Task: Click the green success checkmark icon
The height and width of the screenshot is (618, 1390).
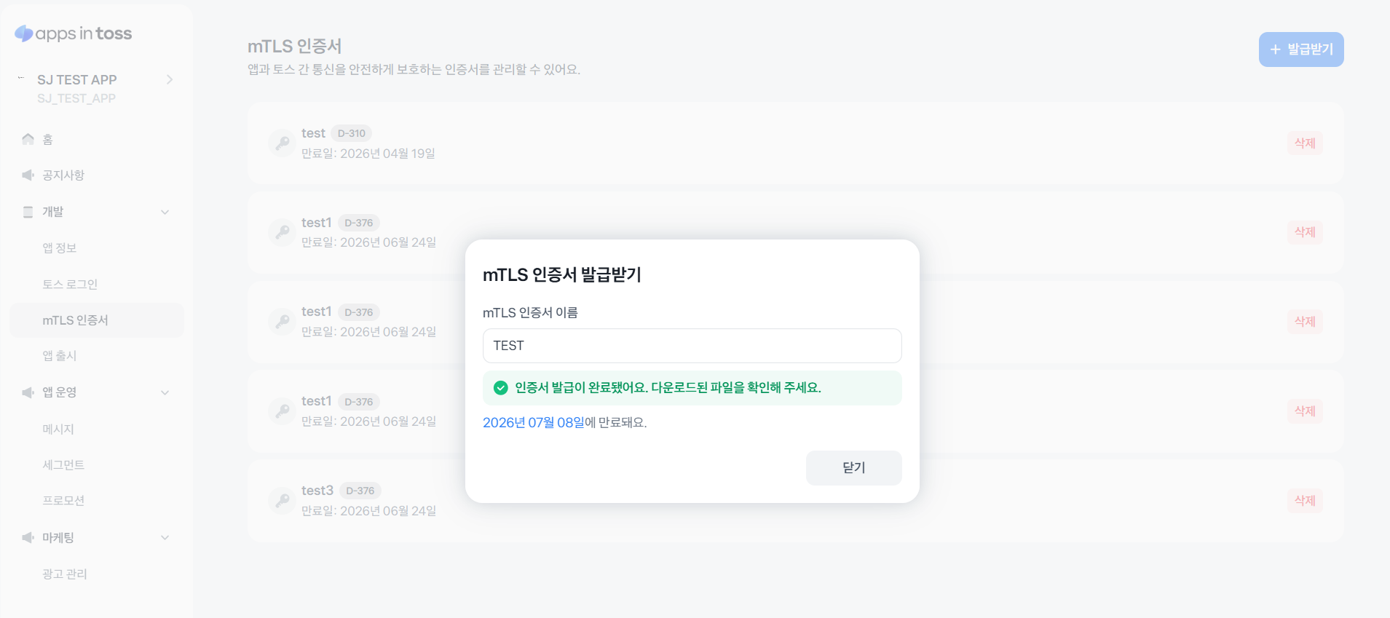Action: 500,388
